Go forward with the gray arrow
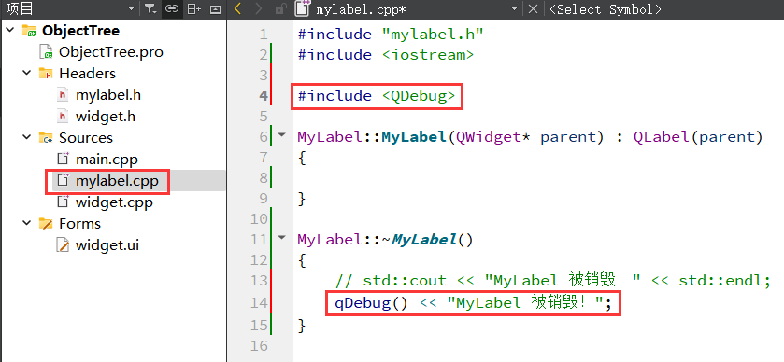 258,8
